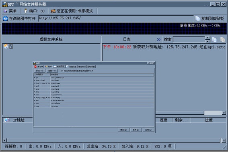228x152 pixels.
Task: Click the IP地址 column header
Action: tap(18, 120)
